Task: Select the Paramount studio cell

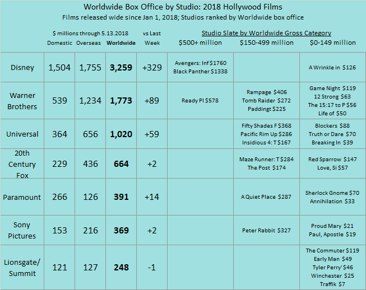Action: click(22, 197)
